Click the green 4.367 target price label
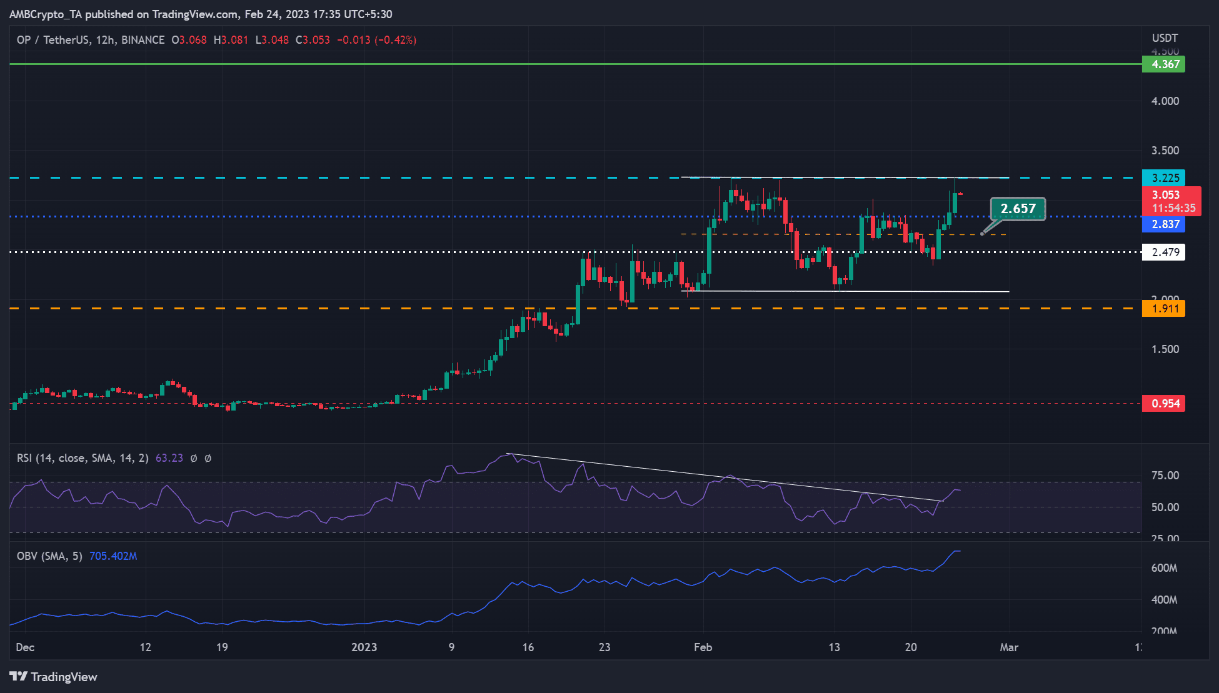This screenshot has width=1219, height=693. click(x=1164, y=64)
